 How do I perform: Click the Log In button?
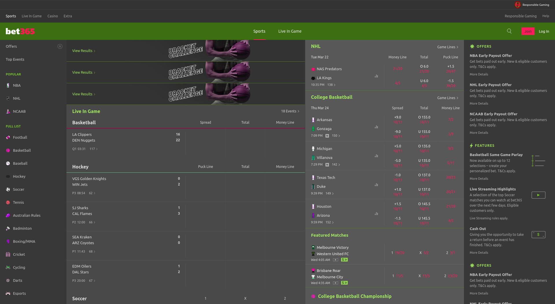544,31
